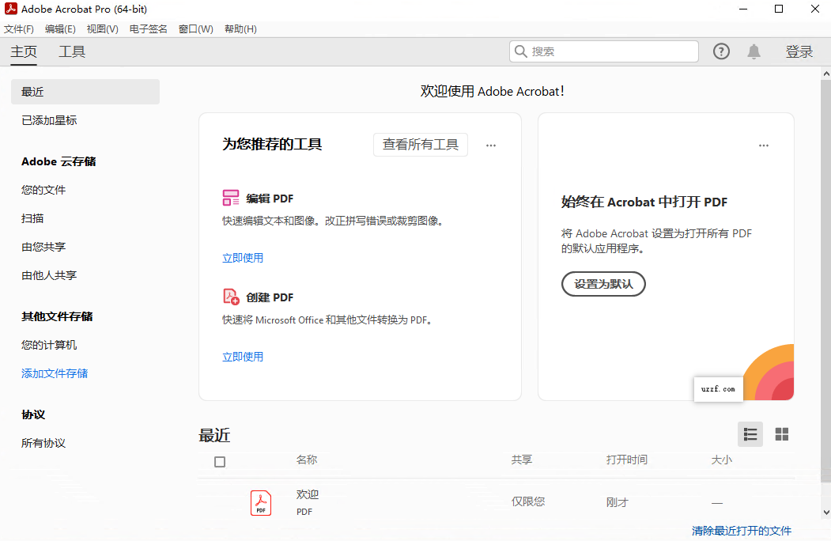Screen dimensions: 831x541
Task: Toggle recent files to grid view
Action: [x=781, y=434]
